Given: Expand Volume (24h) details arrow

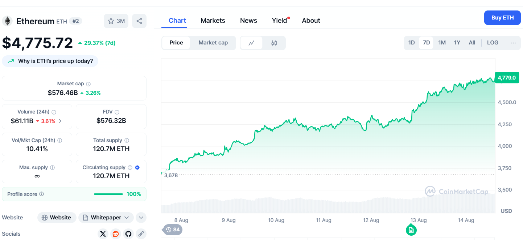Looking at the screenshot, I should (60, 121).
